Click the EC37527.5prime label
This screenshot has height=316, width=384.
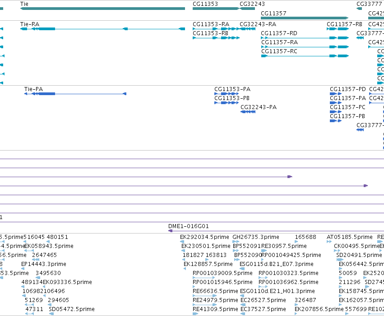[263, 309]
